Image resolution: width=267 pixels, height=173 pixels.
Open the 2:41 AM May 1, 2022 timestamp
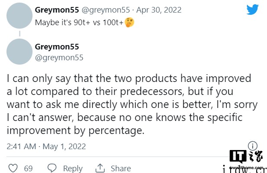click(46, 147)
